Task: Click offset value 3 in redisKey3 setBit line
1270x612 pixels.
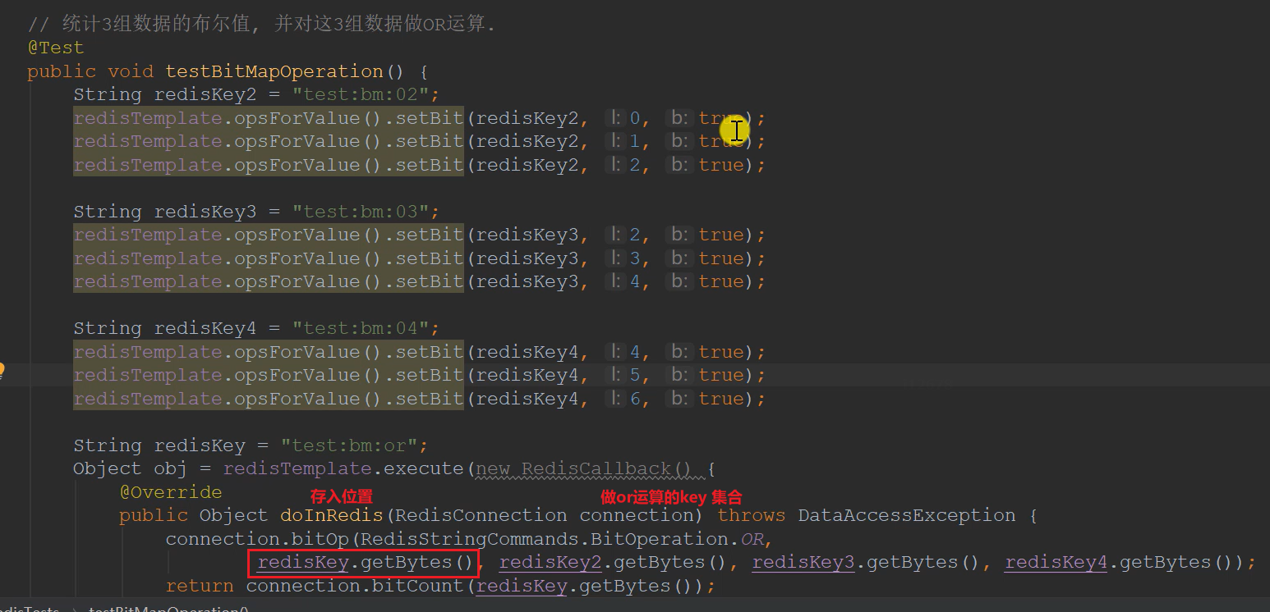Action: pos(634,258)
